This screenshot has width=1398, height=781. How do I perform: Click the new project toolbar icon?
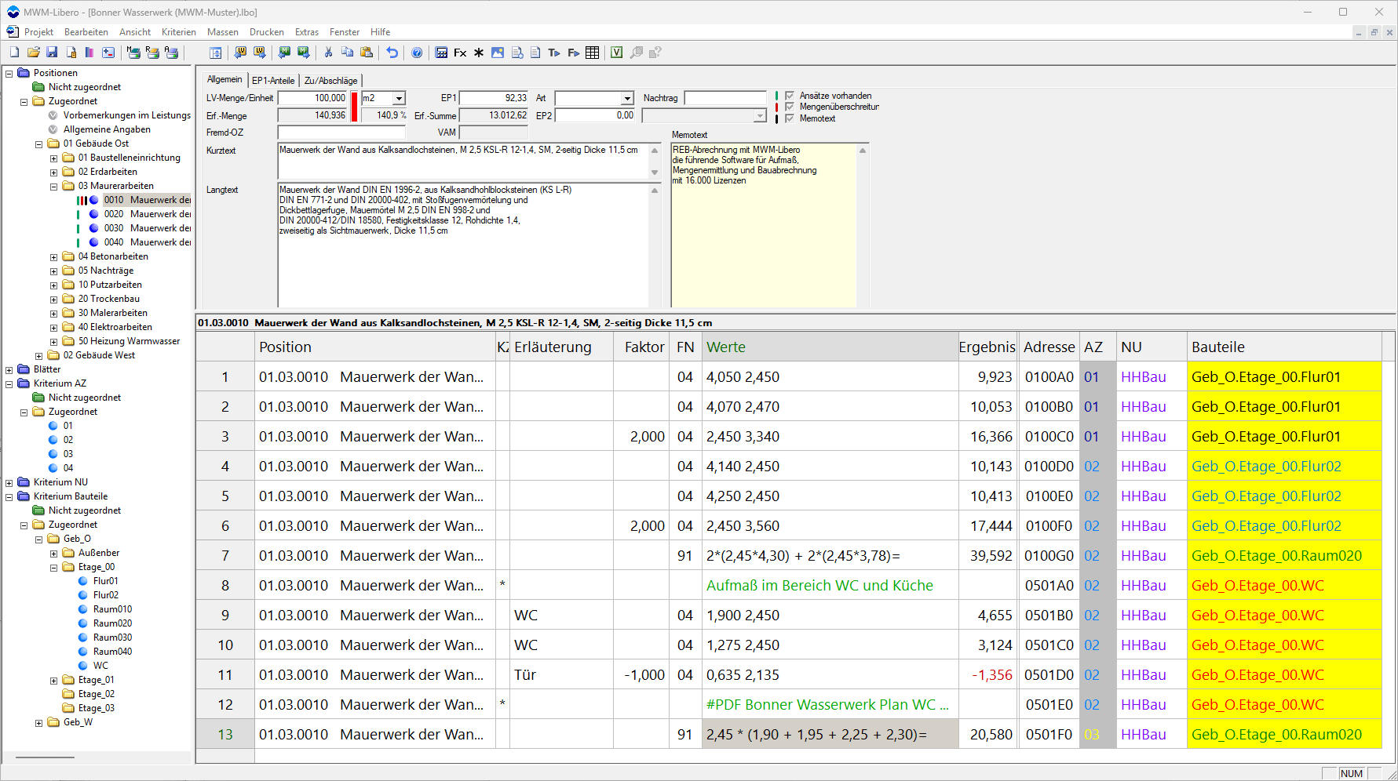point(14,53)
